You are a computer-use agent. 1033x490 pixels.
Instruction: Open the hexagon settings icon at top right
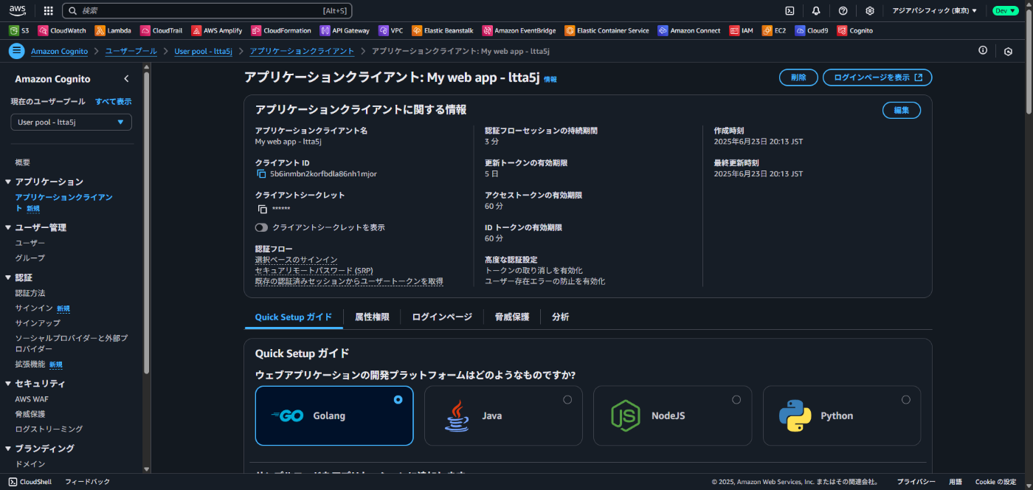click(1008, 51)
